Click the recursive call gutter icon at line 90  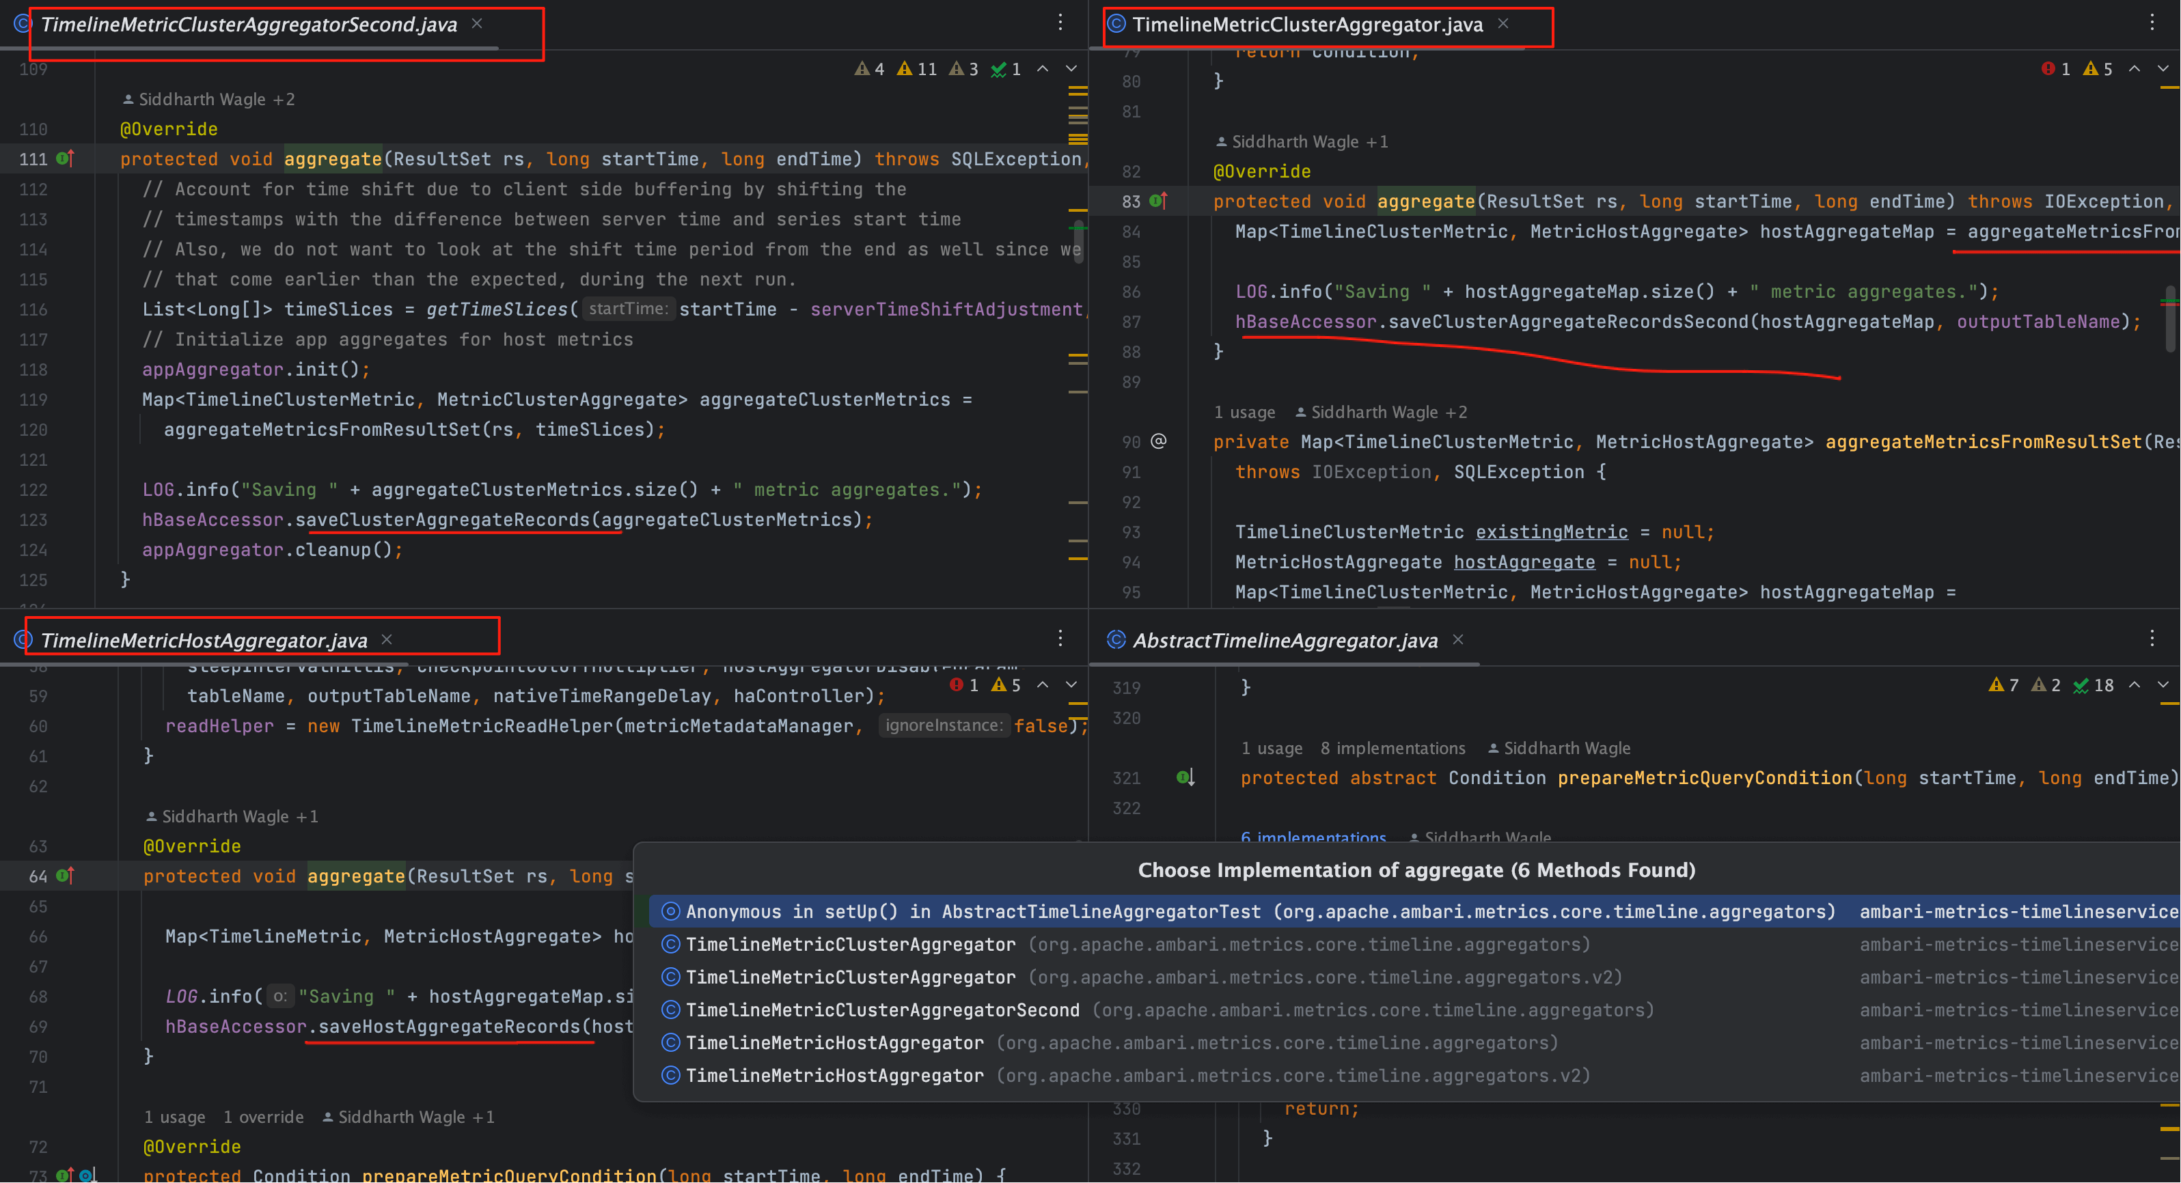point(1159,441)
